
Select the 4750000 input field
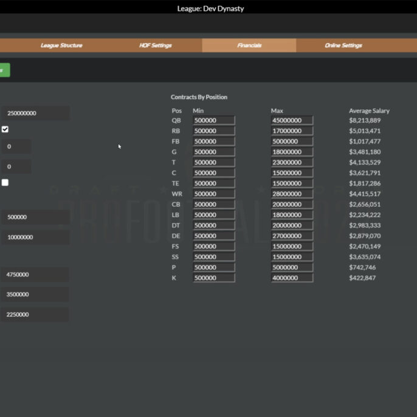[35, 275]
